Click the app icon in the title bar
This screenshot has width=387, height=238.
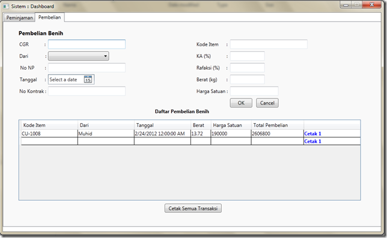point(6,6)
